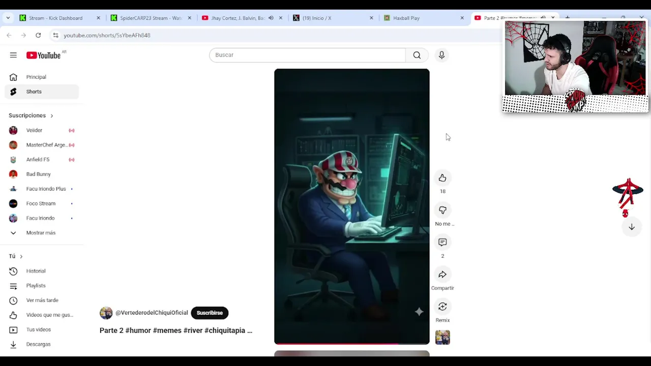The width and height of the screenshot is (651, 366).
Task: Open Facu Iriondo Plus subscription
Action: pyautogui.click(x=42, y=189)
